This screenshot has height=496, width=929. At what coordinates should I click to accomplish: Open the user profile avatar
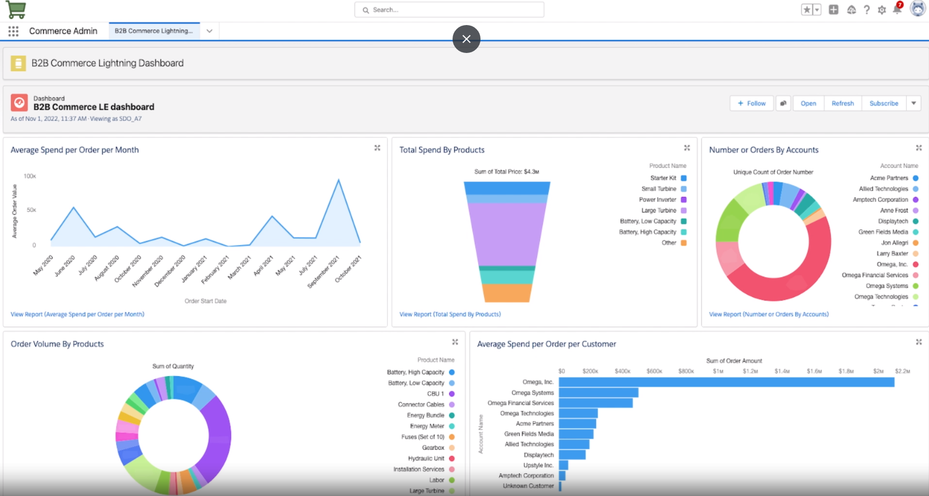tap(918, 9)
